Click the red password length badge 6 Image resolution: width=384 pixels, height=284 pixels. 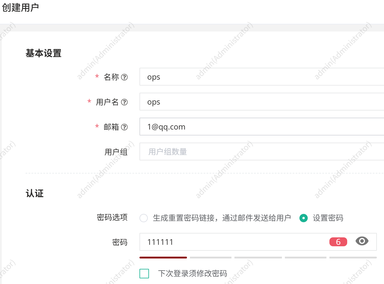tap(338, 242)
